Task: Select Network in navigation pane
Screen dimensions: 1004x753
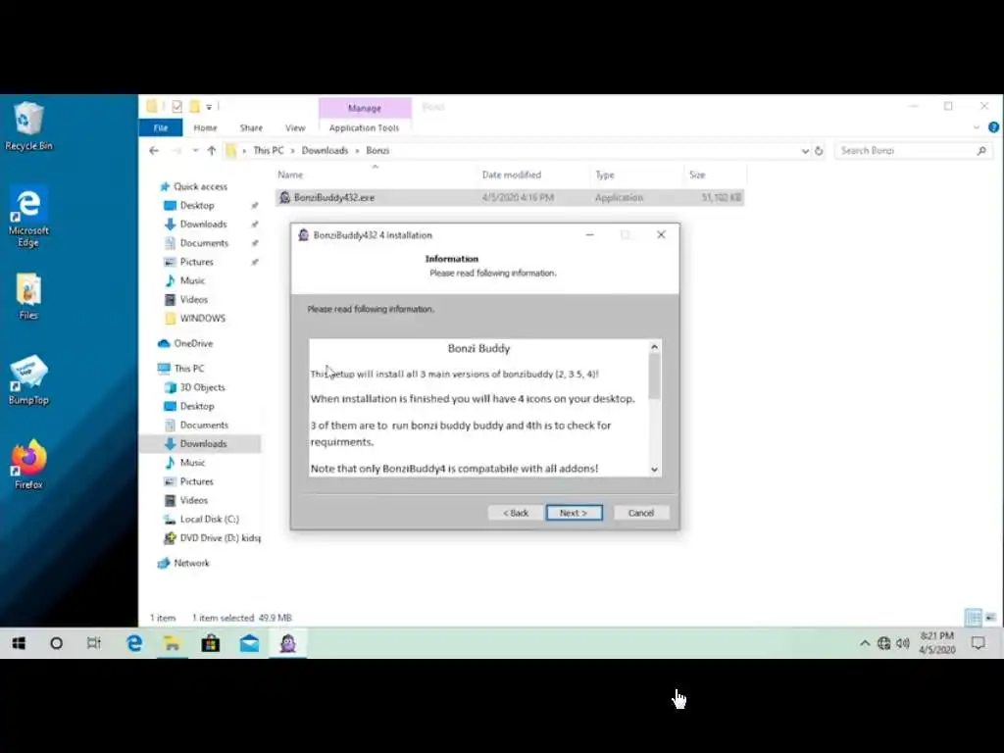Action: 191,563
